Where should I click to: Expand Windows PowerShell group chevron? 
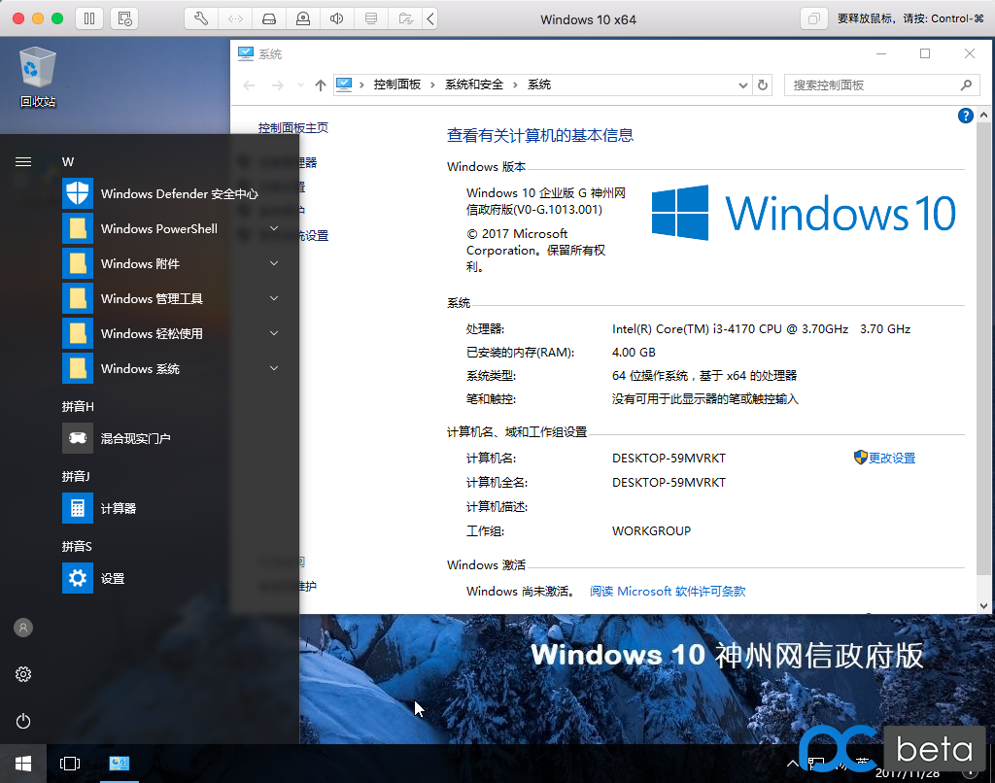click(274, 228)
